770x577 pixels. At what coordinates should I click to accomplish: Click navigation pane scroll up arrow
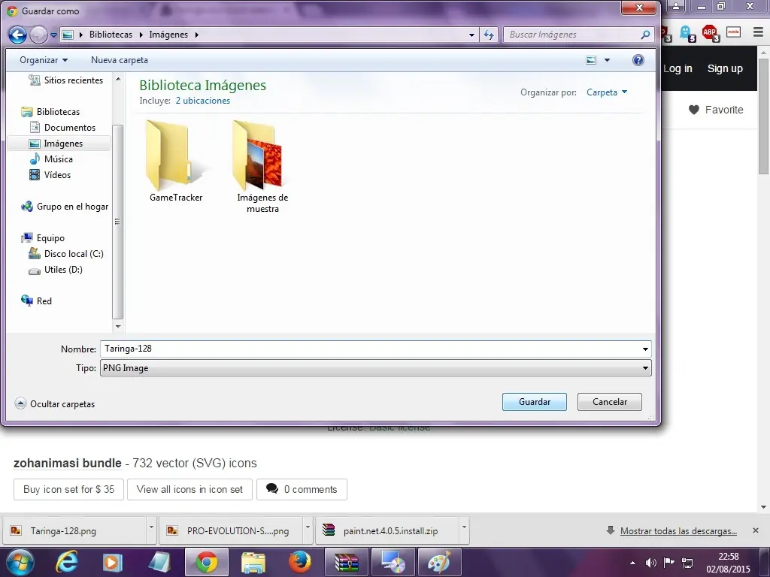point(118,79)
